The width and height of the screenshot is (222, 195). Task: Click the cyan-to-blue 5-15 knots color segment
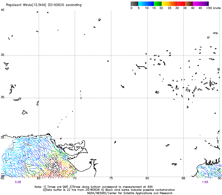click(x=146, y=4)
